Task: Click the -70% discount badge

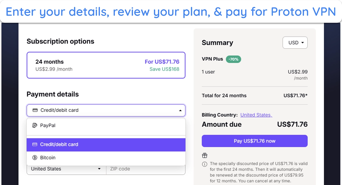Action: (x=234, y=59)
